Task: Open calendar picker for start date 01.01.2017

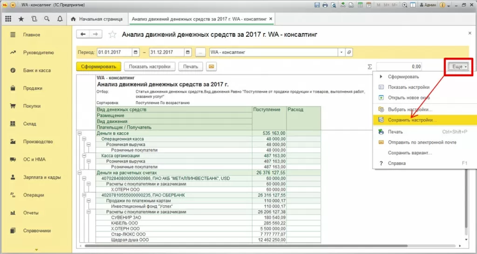Action: 136,52
